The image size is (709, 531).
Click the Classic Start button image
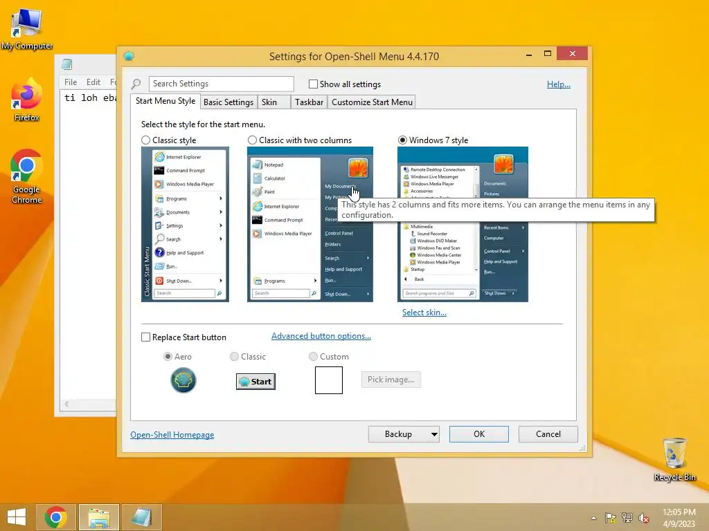tap(255, 382)
